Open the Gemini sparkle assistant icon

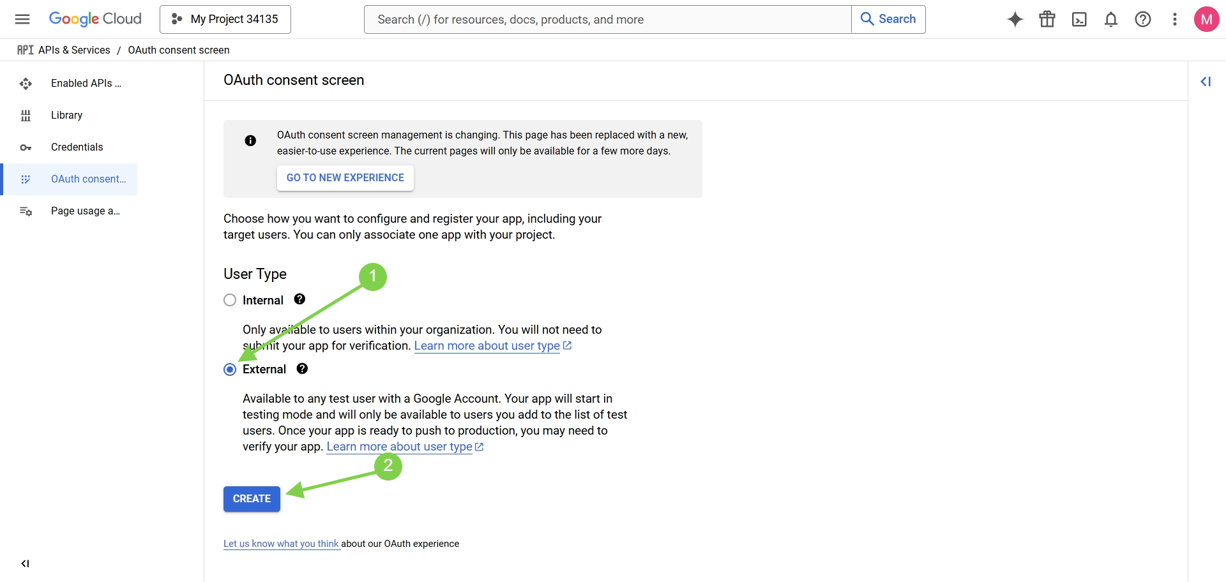tap(1015, 19)
